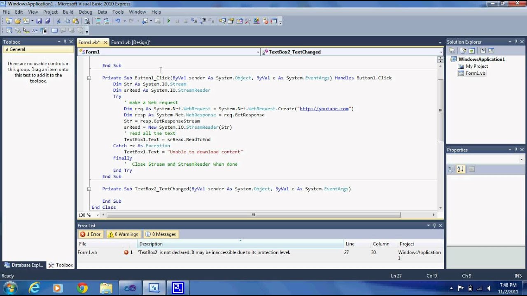This screenshot has height=296, width=527.
Task: Collapse the Button1_Click sub outline
Action: pyautogui.click(x=89, y=78)
